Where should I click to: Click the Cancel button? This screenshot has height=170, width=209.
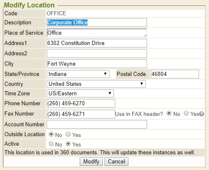click(116, 161)
